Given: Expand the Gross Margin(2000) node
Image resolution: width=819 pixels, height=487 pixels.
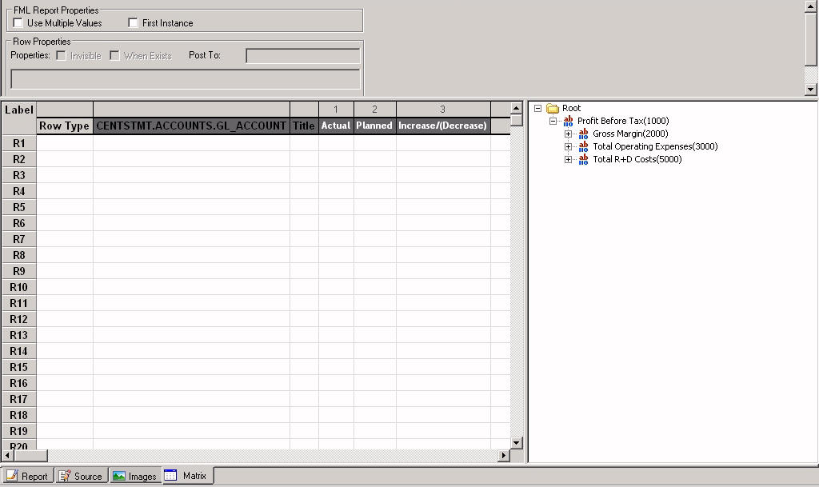Looking at the screenshot, I should [569, 134].
